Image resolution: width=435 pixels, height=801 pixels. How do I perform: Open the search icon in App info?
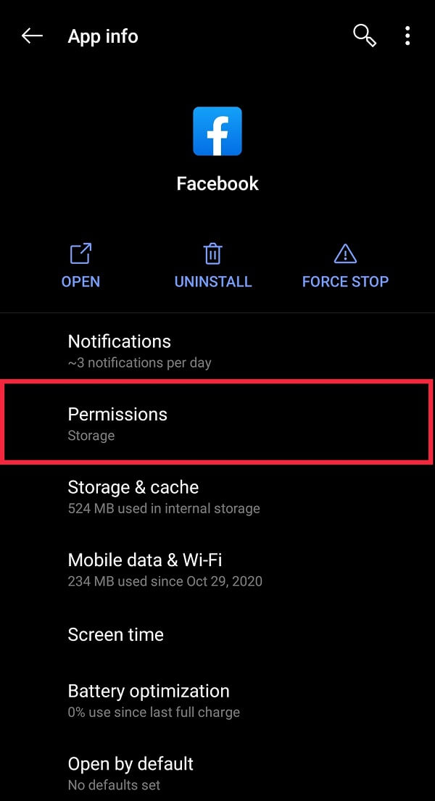(x=364, y=35)
